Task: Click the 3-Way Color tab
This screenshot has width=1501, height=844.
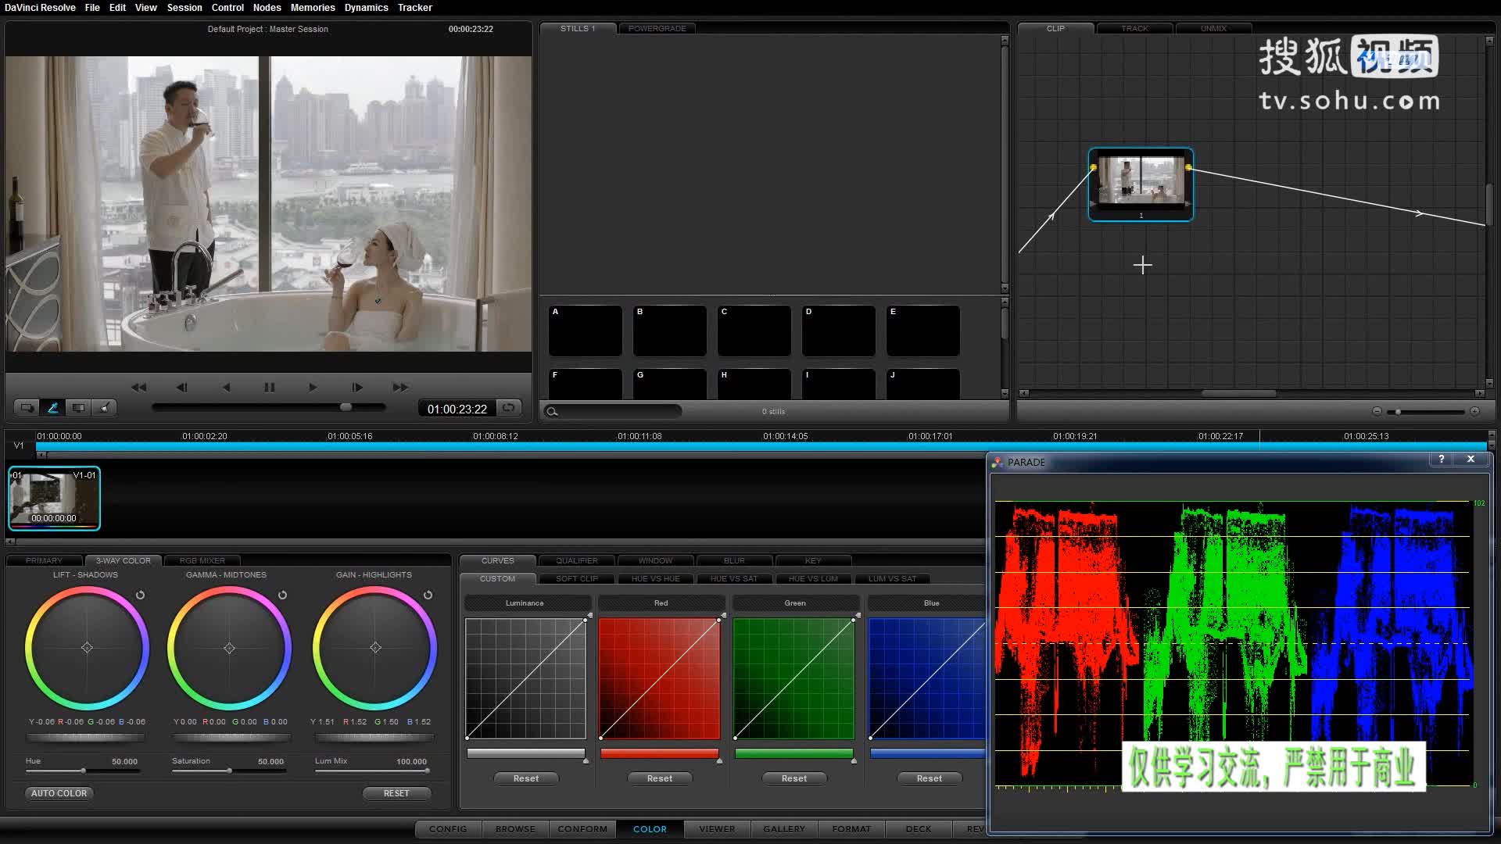Action: tap(123, 560)
